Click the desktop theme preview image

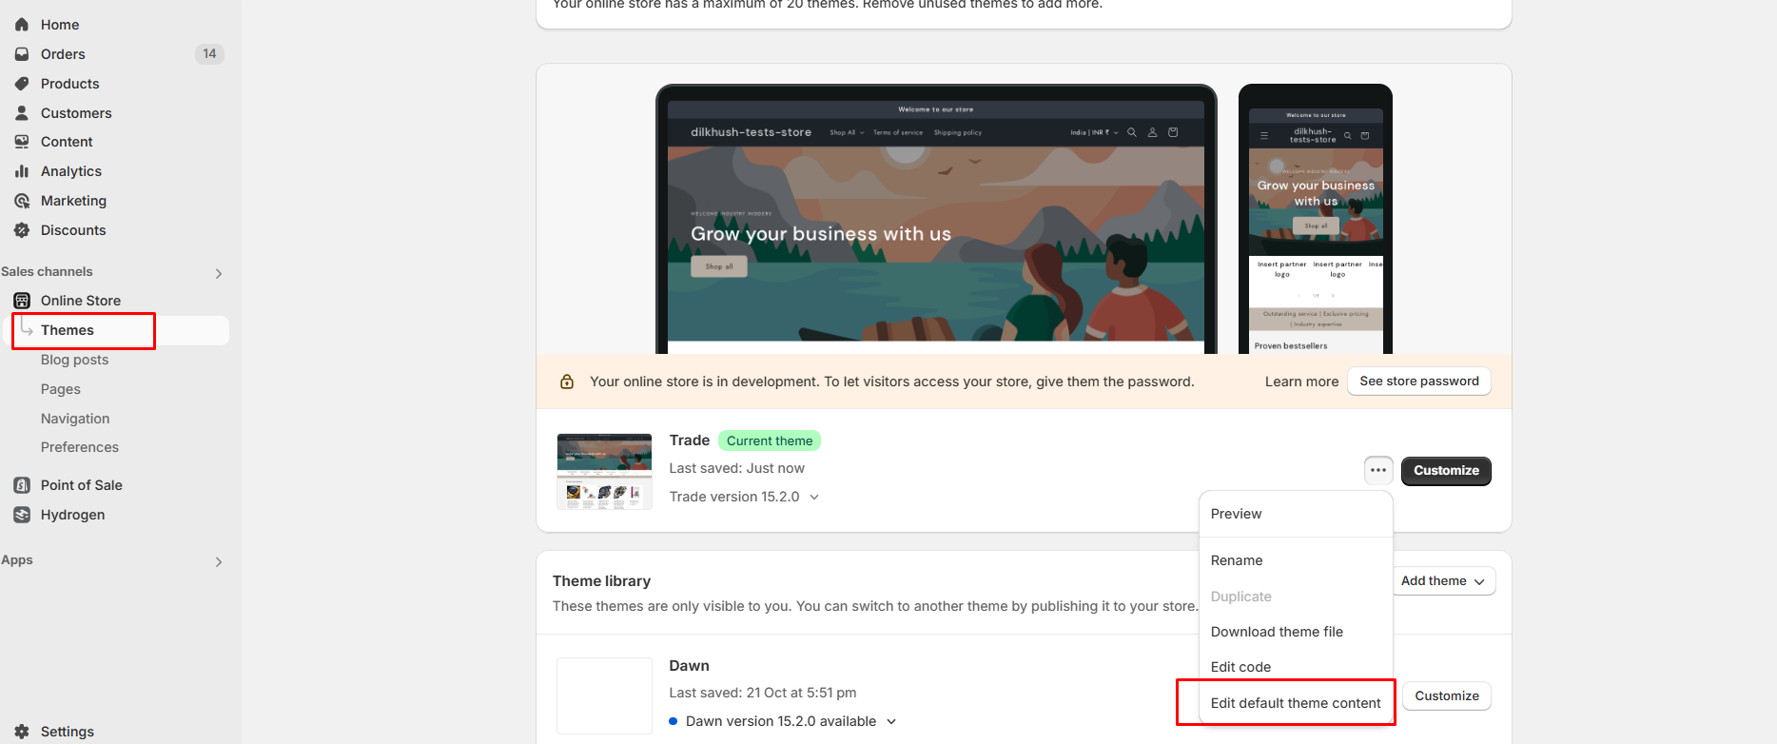936,219
